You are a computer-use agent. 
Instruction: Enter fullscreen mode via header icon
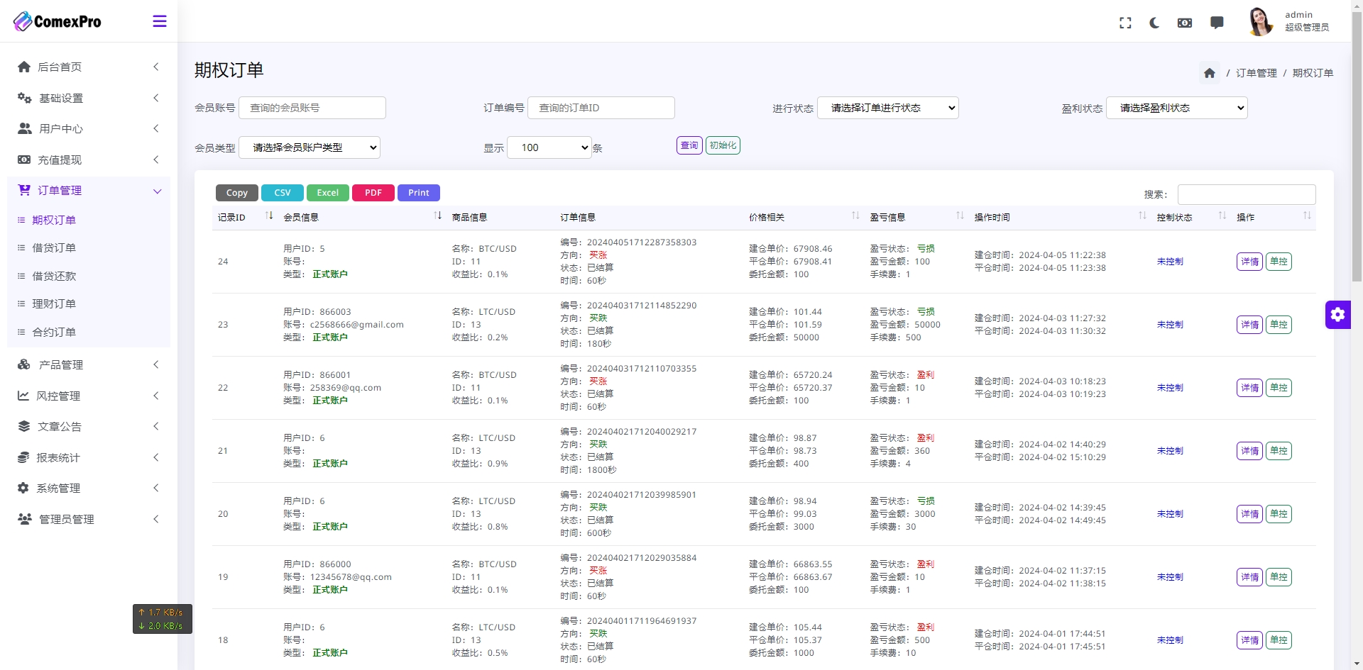[x=1125, y=23]
